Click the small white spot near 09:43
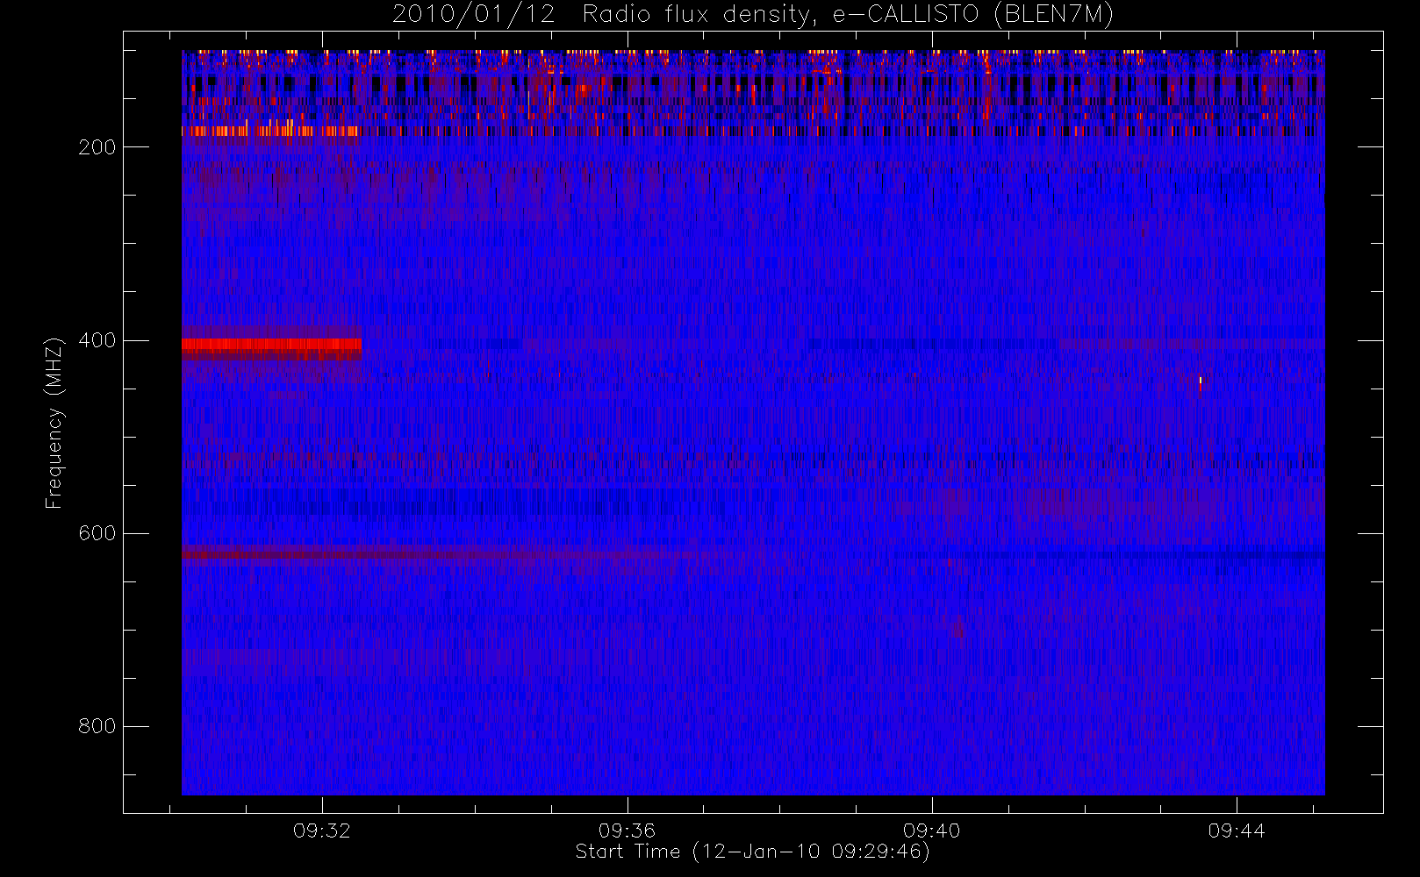The height and width of the screenshot is (877, 1420). (1200, 381)
